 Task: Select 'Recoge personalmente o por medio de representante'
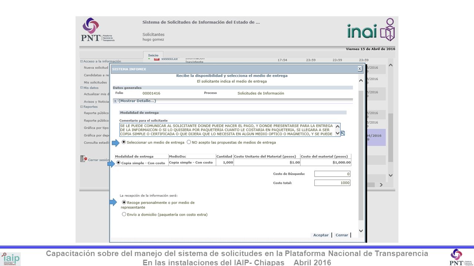(124, 202)
